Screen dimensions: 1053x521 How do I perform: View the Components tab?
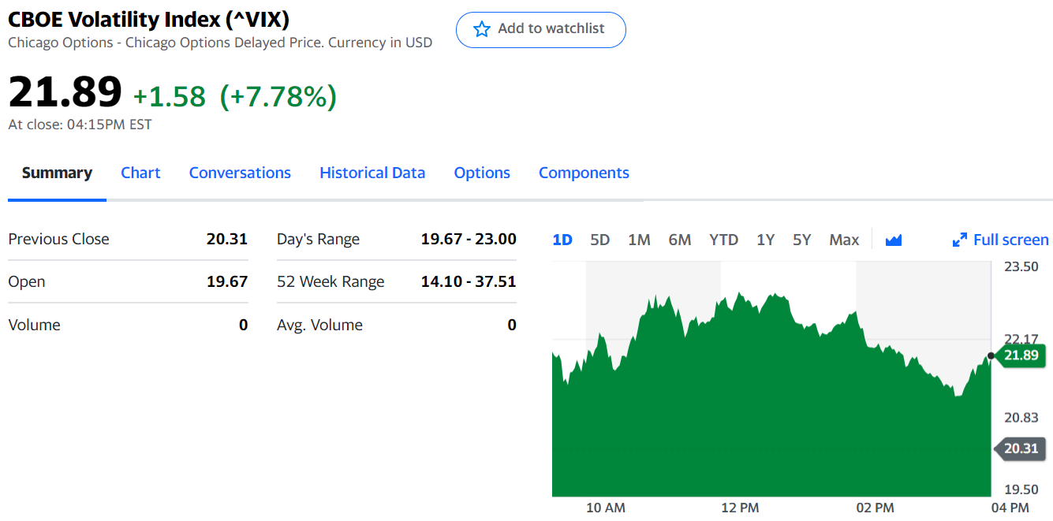coord(584,173)
